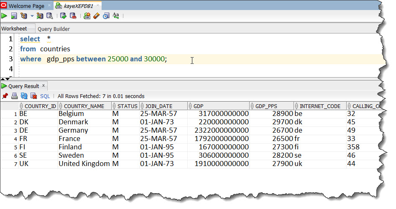Click the up arrow on the panel splitter
Viewport: 396px width, 209px height.
point(3,79)
